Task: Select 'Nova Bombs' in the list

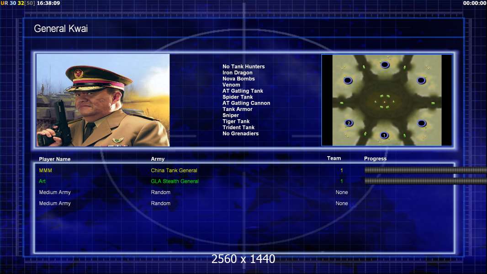Action: pos(238,79)
